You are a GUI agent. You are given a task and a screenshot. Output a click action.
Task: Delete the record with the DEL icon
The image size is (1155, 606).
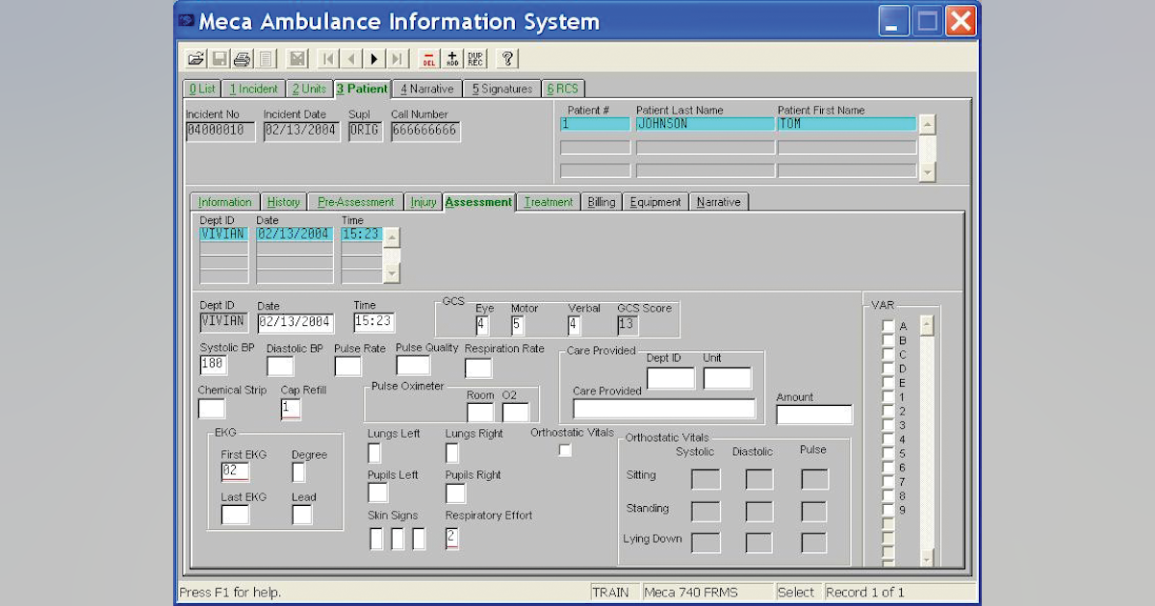click(x=431, y=58)
